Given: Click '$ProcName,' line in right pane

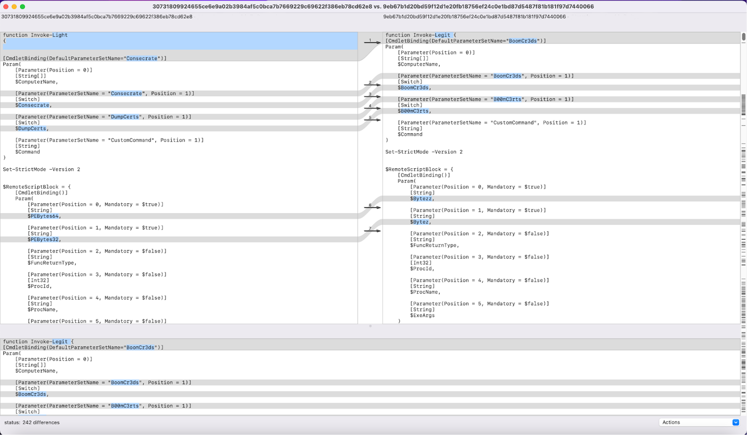Looking at the screenshot, I should click(x=425, y=292).
